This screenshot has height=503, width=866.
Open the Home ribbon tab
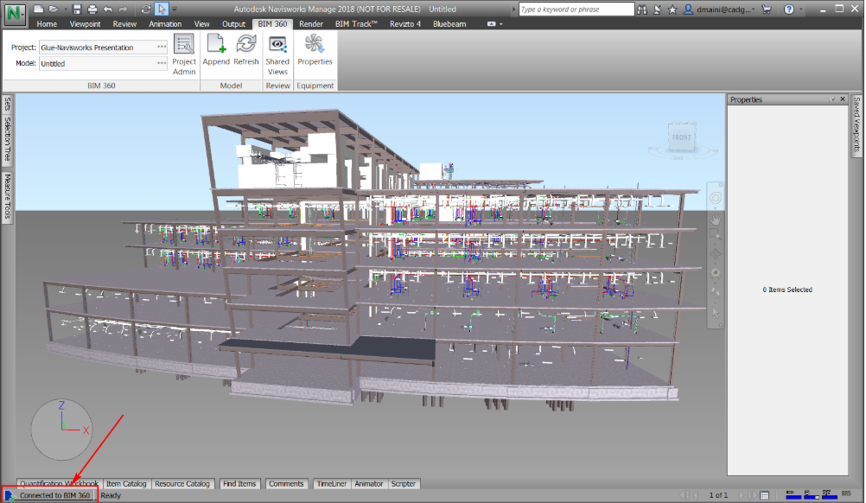(x=47, y=23)
